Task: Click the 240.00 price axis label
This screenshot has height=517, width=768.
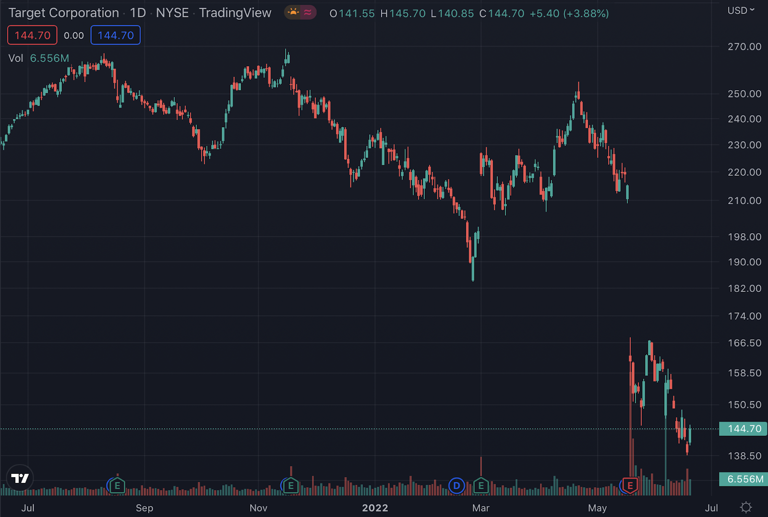Action: pyautogui.click(x=744, y=119)
